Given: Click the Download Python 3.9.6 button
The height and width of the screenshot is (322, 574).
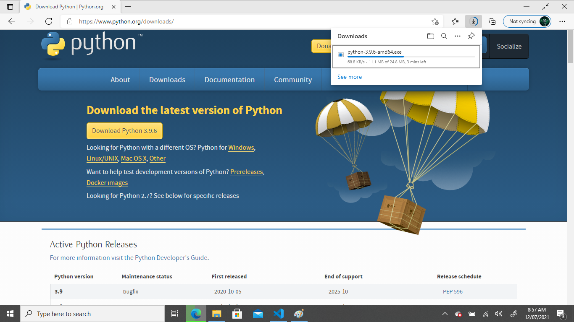Looking at the screenshot, I should point(124,131).
